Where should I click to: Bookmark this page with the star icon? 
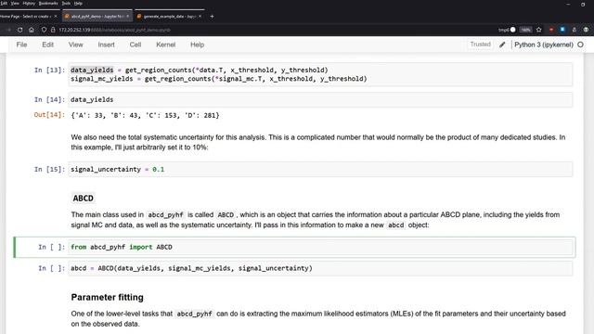tap(538, 30)
